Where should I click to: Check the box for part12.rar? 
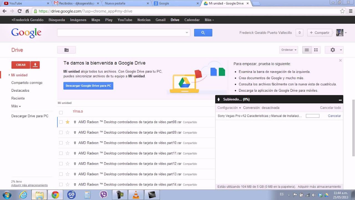(x=61, y=164)
